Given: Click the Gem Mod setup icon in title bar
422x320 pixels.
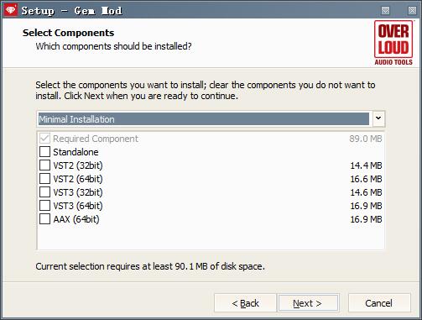Looking at the screenshot, I should click(x=11, y=10).
